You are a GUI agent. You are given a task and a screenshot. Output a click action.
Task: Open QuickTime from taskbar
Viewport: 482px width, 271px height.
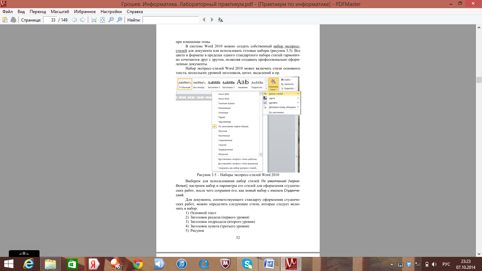203,264
